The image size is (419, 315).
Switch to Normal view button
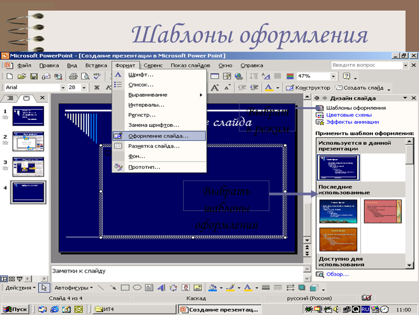click(4, 279)
